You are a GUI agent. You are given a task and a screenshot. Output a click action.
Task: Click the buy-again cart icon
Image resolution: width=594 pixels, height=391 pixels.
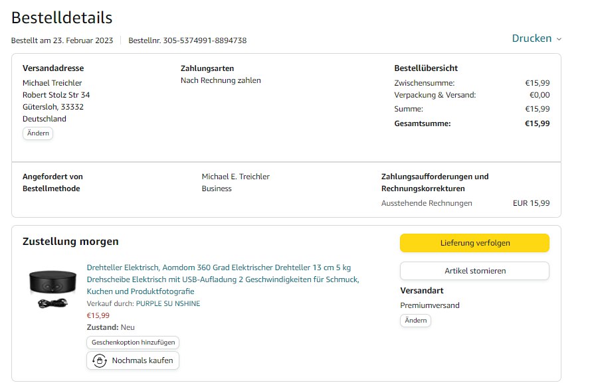coord(100,360)
